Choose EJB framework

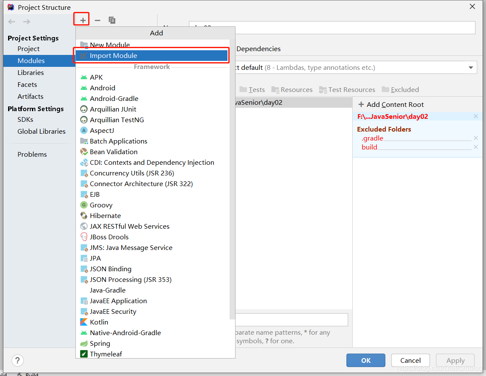pos(152,194)
